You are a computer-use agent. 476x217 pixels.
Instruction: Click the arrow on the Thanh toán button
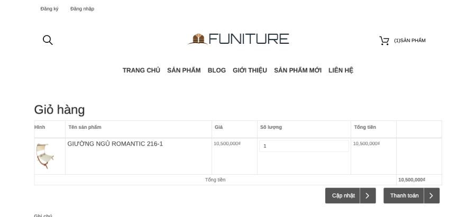pyautogui.click(x=432, y=196)
